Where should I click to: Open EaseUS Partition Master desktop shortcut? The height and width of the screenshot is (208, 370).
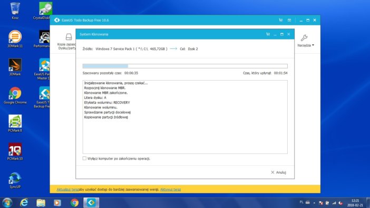[43, 69]
